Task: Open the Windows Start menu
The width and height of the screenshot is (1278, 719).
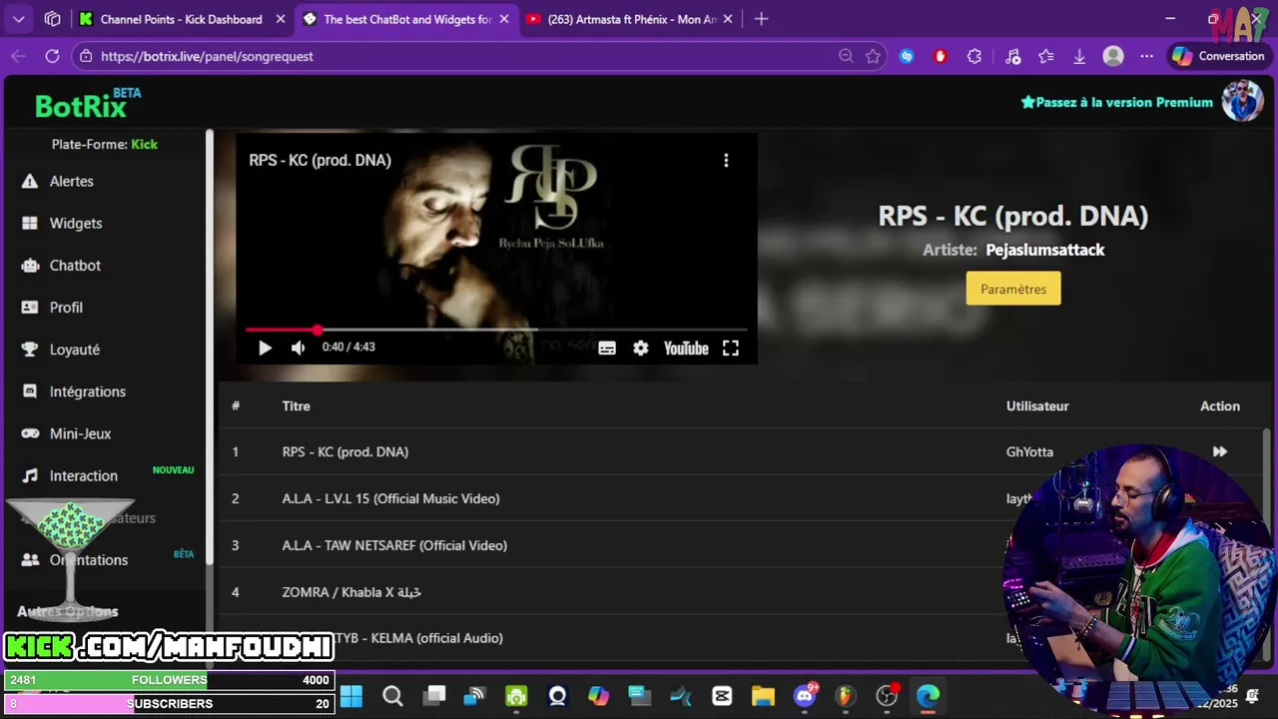Action: tap(351, 696)
